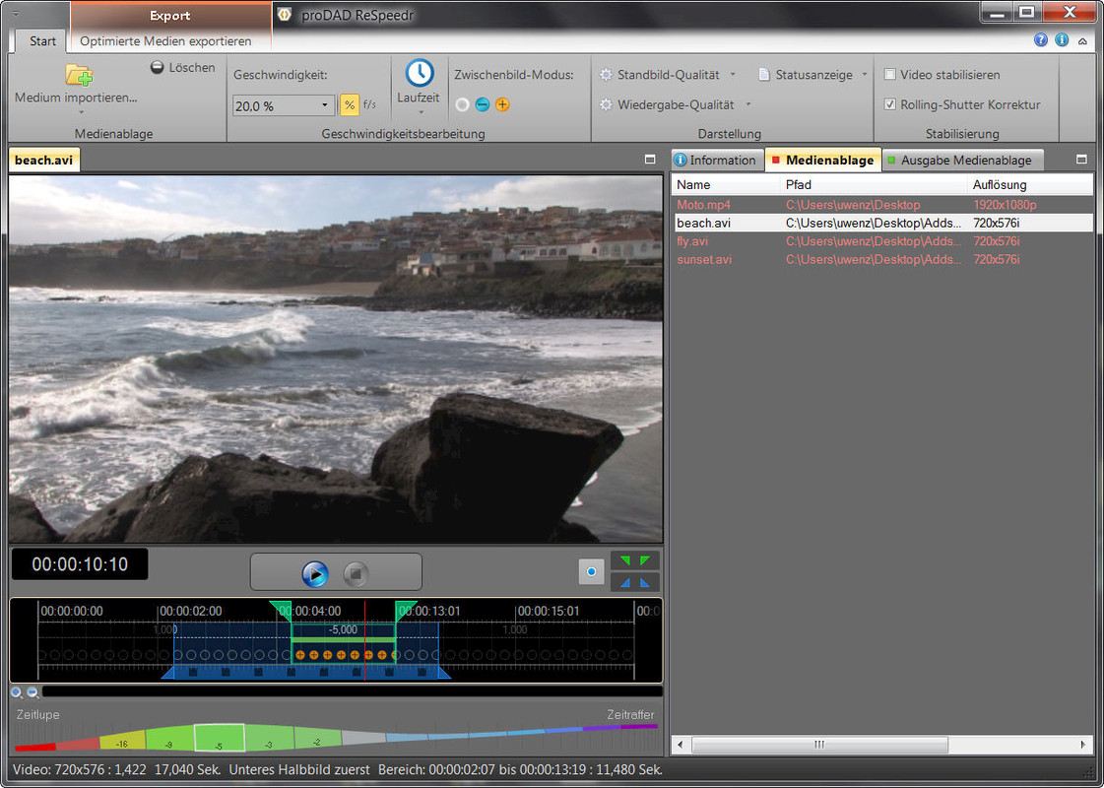Start video playback with the play button

tap(314, 573)
